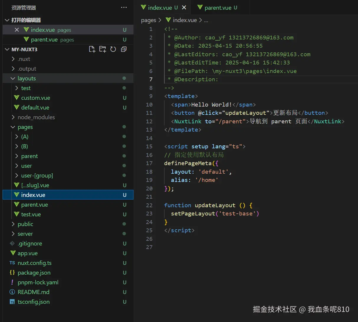The width and height of the screenshot is (358, 322).
Task: Refresh the explorer using the refresh icon
Action: 113,49
